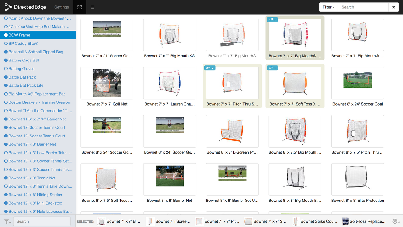Open Bownet 8' x 8' Big Mouth El... thumbnail
Screen dimensions: 403x227
tap(295, 179)
